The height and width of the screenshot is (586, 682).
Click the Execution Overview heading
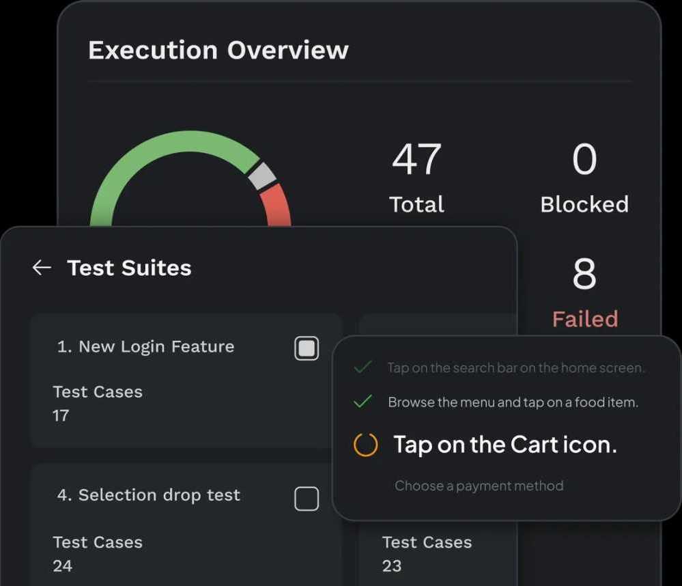coord(218,50)
